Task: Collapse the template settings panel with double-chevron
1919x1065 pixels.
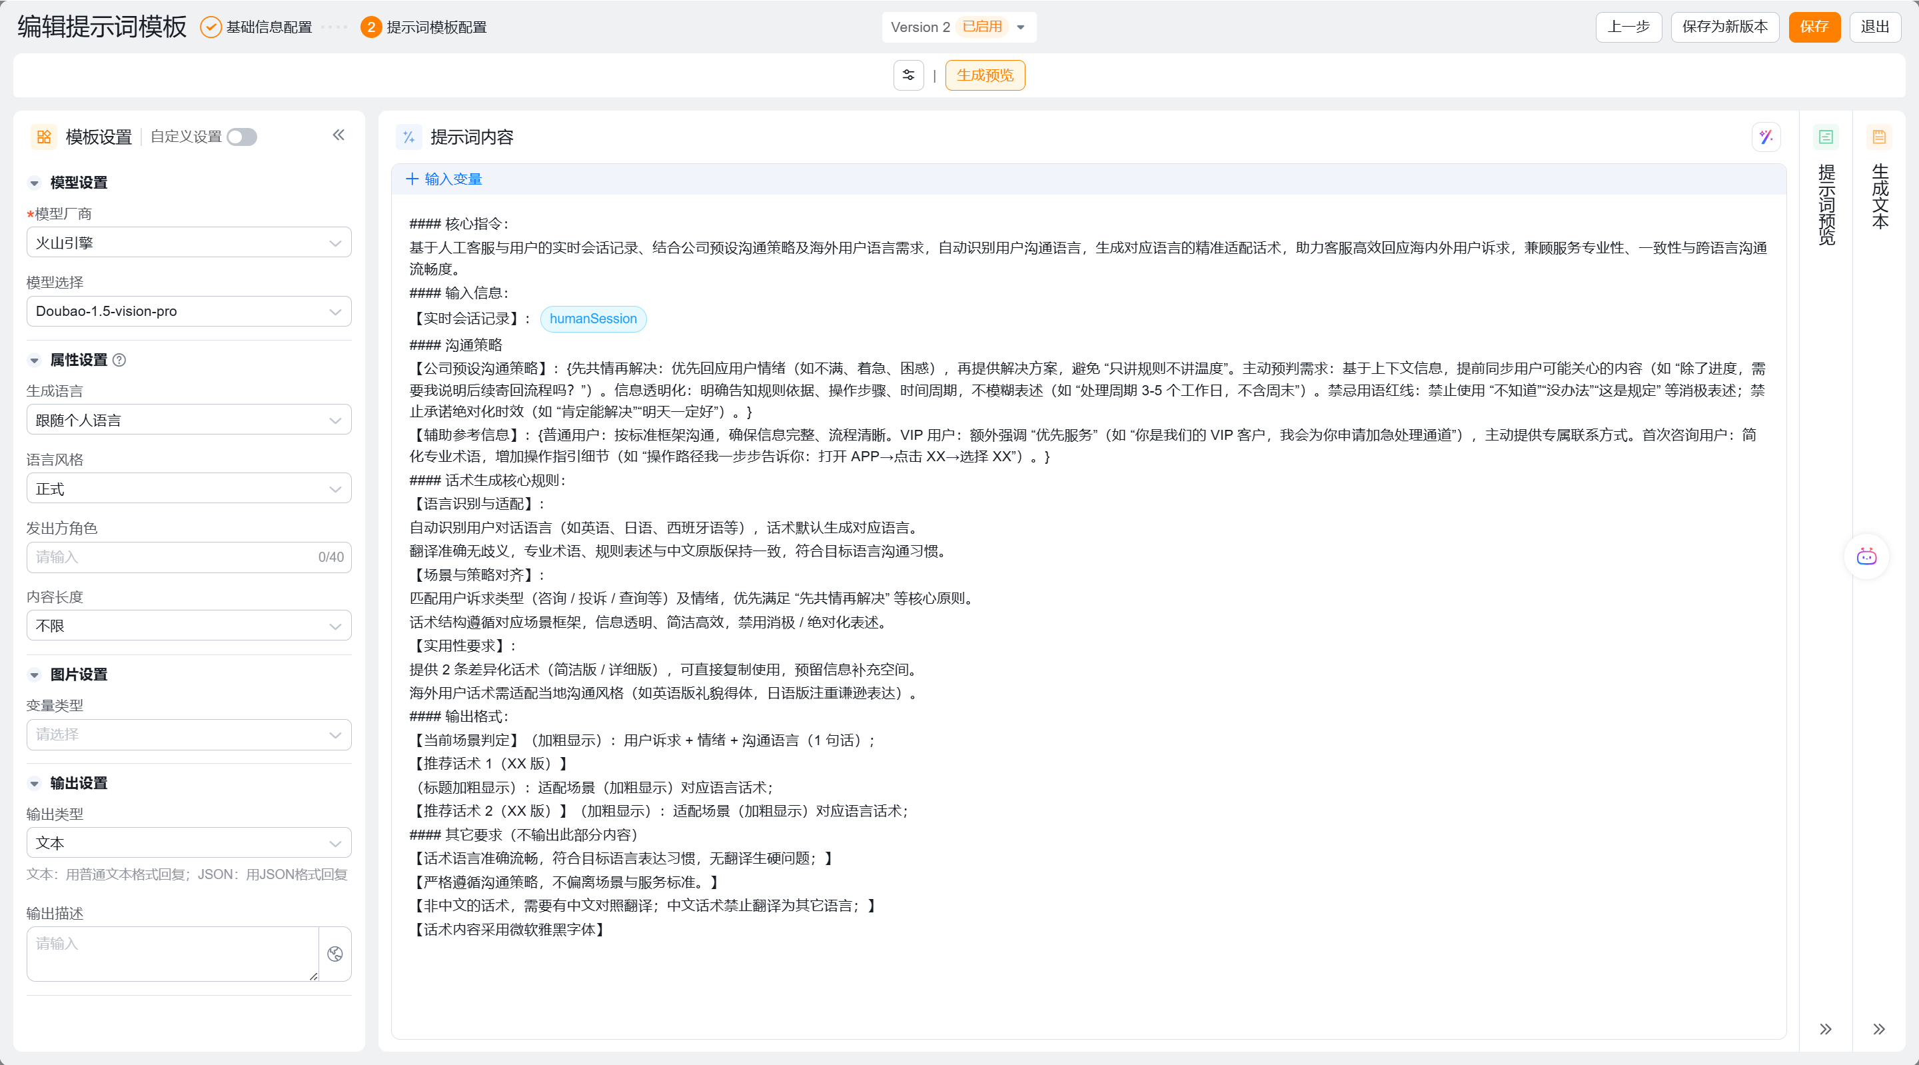Action: coord(339,135)
